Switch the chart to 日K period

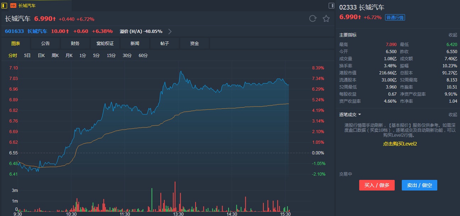tap(41, 56)
